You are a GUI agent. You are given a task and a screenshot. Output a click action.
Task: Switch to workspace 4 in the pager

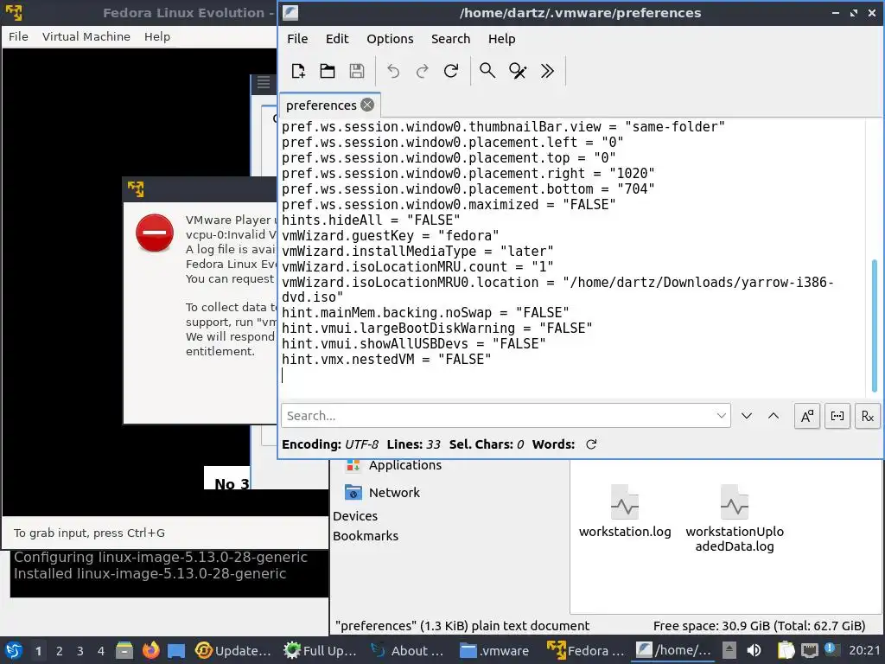tap(101, 651)
